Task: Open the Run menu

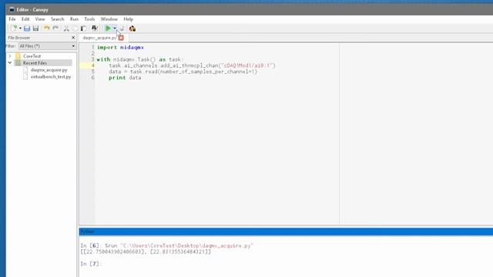Action: click(74, 19)
